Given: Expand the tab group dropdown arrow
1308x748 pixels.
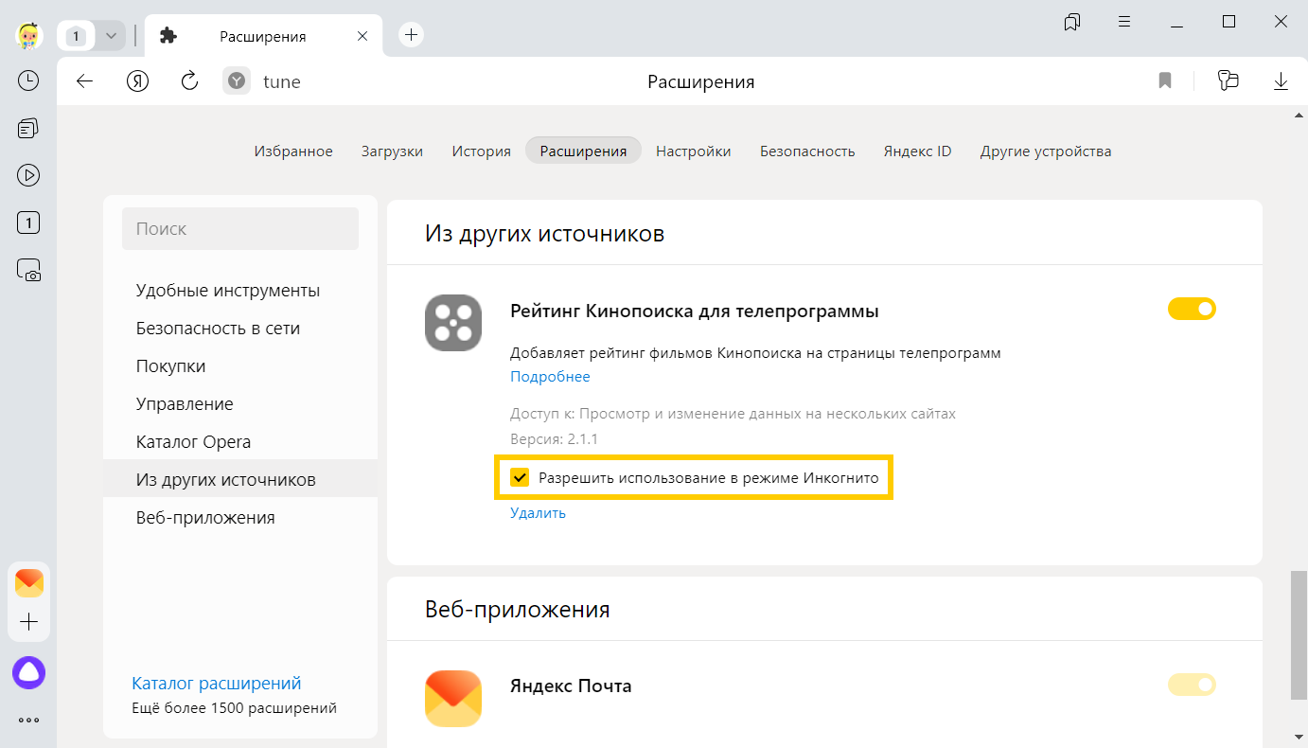Looking at the screenshot, I should [111, 36].
